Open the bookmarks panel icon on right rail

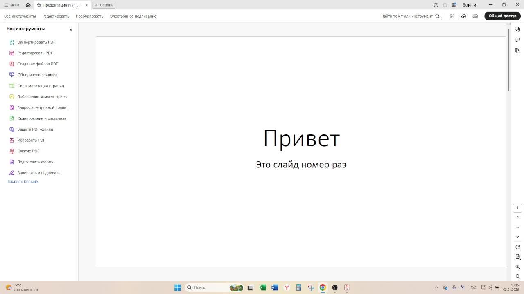click(x=517, y=40)
